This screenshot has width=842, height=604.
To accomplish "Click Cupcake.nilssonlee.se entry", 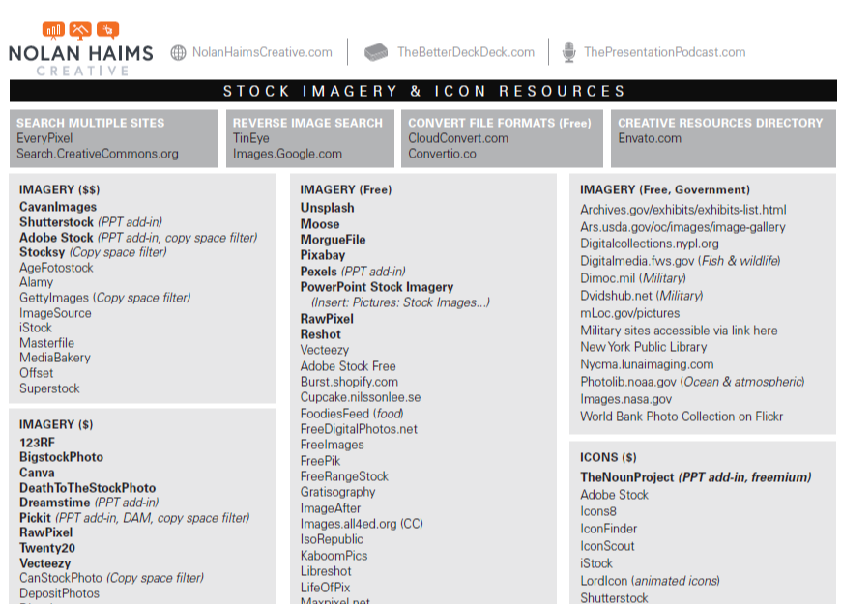I will 361,398.
